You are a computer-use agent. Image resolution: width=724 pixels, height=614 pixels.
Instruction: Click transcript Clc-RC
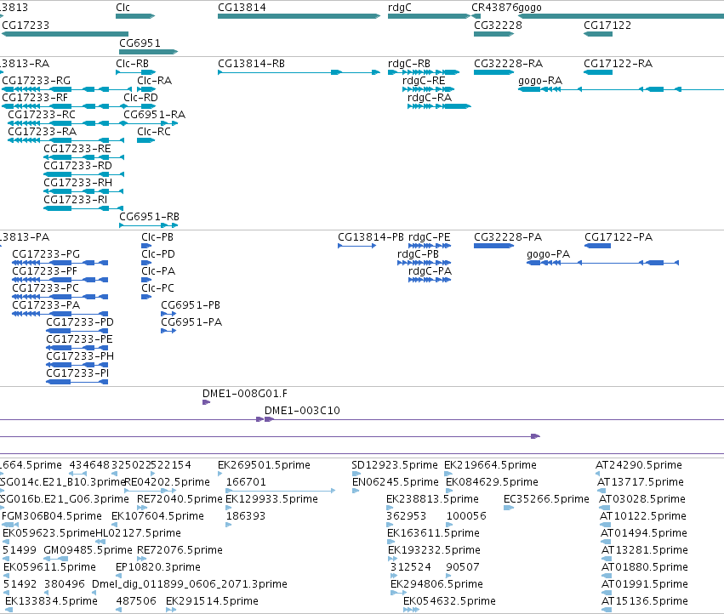[146, 140]
